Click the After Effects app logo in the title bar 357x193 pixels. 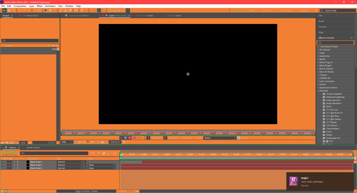click(2, 2)
